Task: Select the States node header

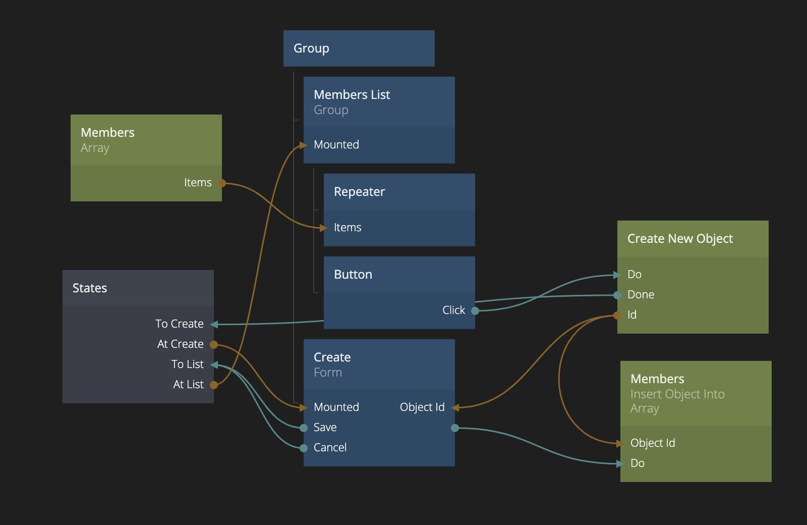Action: tap(138, 288)
